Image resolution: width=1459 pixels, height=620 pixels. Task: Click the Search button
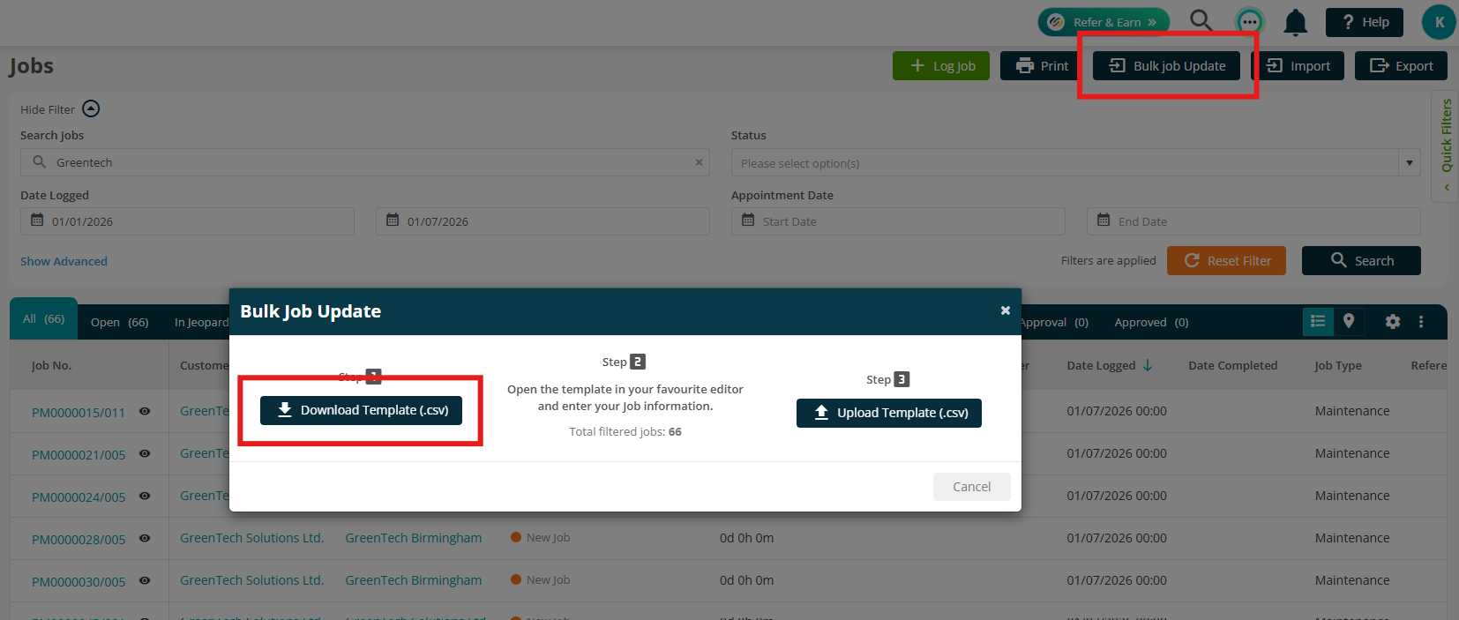1361,261
